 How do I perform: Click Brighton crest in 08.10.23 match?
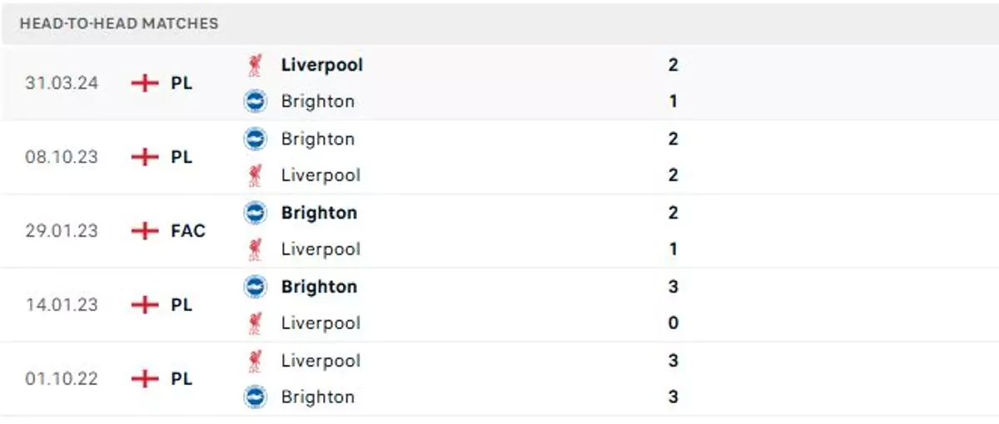[255, 139]
